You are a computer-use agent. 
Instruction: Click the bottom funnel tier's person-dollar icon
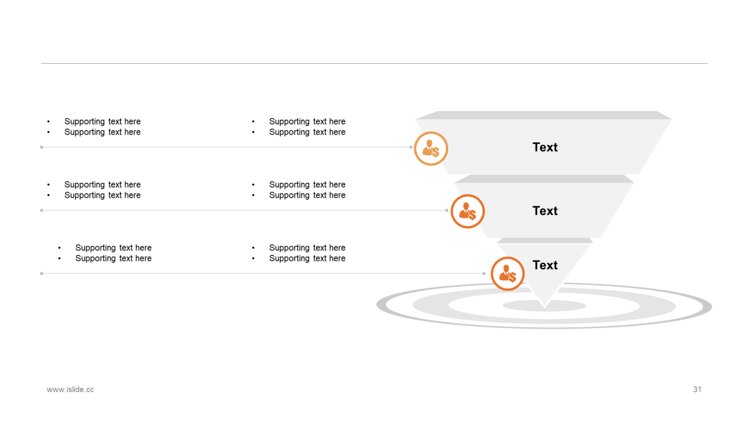507,274
